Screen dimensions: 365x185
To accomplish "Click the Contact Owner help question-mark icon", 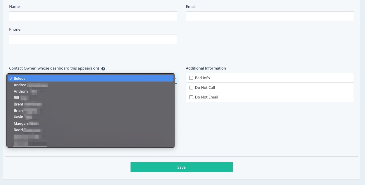I will click(x=103, y=69).
